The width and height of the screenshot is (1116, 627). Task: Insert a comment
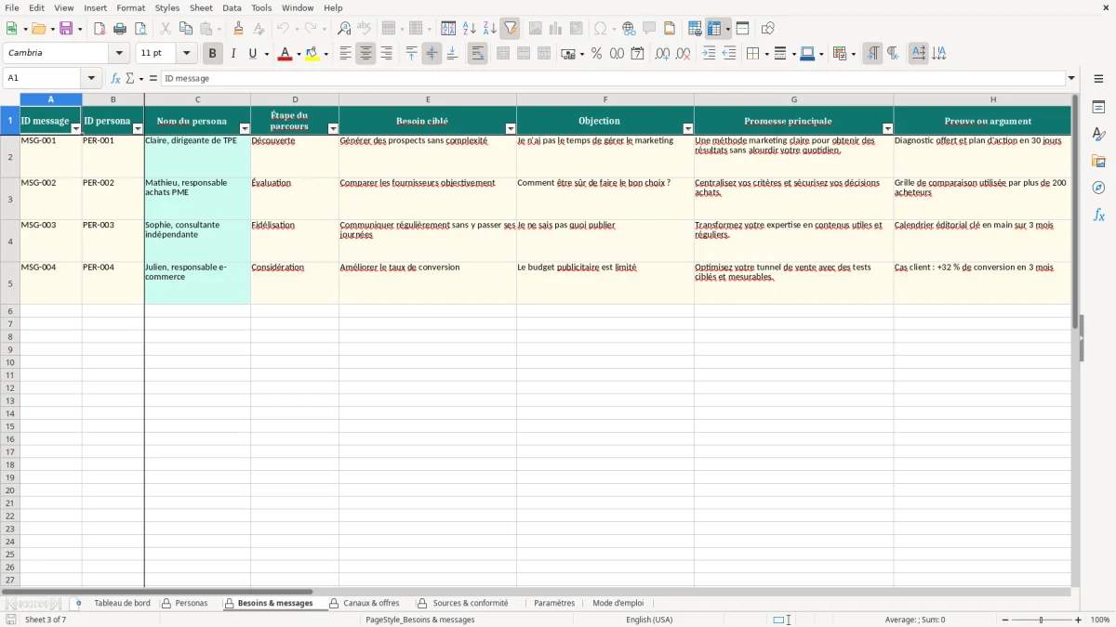[x=649, y=29]
